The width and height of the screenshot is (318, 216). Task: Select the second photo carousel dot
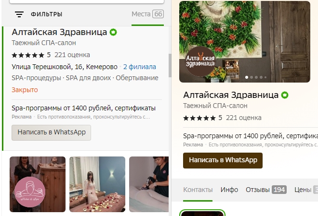point(252,77)
